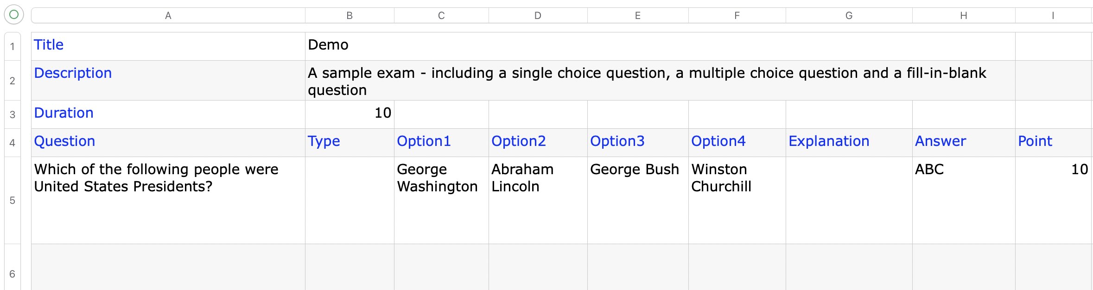Select the ABC answer cell
Image resolution: width=1093 pixels, height=290 pixels.
[963, 200]
